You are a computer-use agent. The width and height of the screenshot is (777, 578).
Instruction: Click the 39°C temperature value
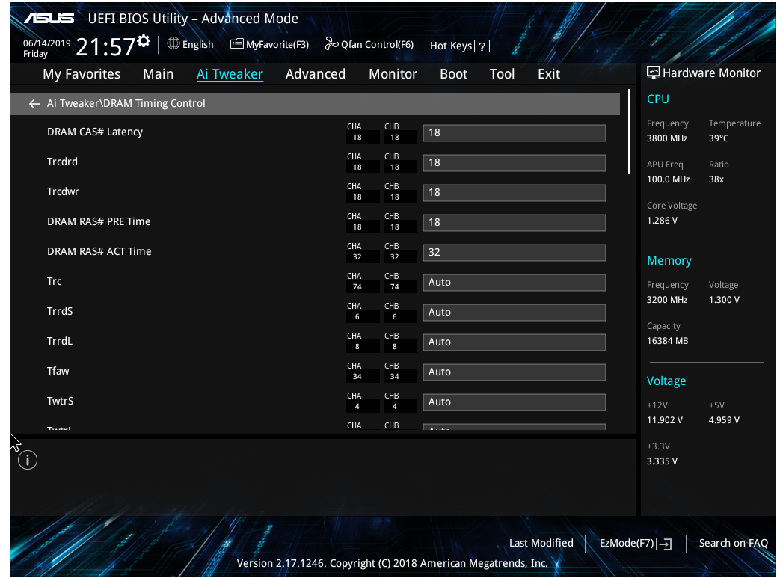(719, 138)
